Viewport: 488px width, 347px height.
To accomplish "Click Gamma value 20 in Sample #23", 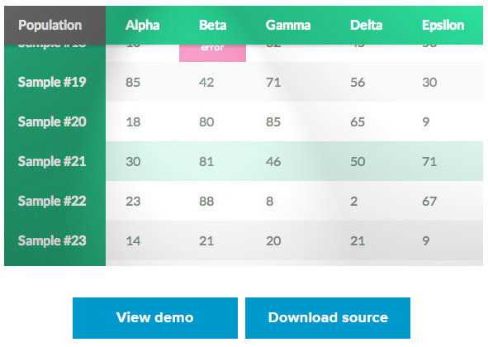I will [273, 240].
